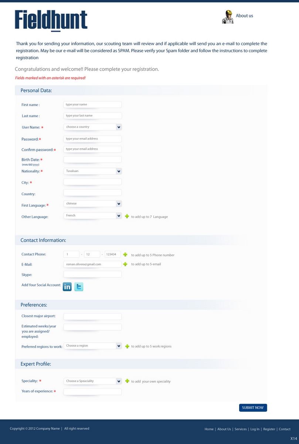Focus the Last name input field
This screenshot has width=299, height=444.
click(92, 116)
